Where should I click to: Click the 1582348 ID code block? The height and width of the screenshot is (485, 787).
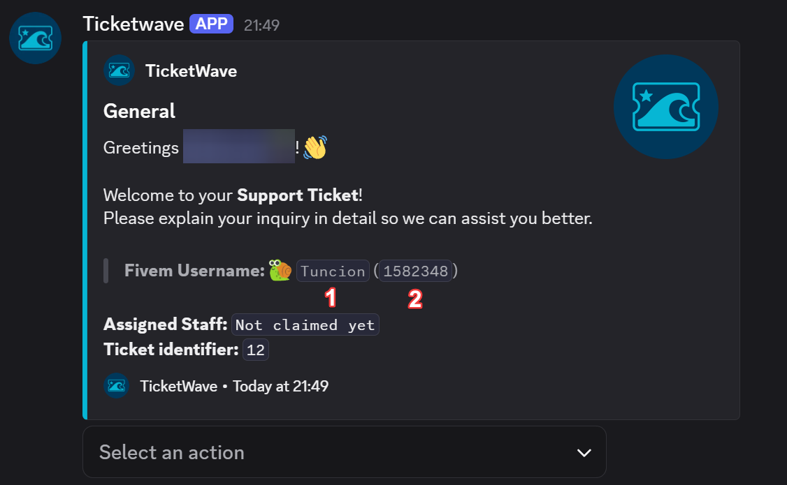416,271
